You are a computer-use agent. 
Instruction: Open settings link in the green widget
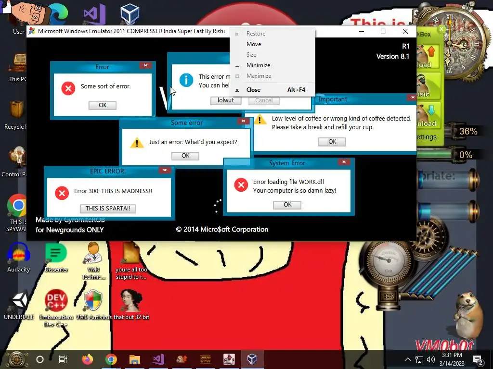pos(427,137)
